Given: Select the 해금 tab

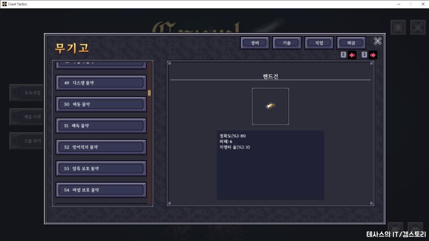Looking at the screenshot, I should (x=351, y=43).
